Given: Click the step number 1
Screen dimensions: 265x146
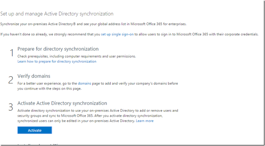Looking at the screenshot, I should [x=12, y=53].
